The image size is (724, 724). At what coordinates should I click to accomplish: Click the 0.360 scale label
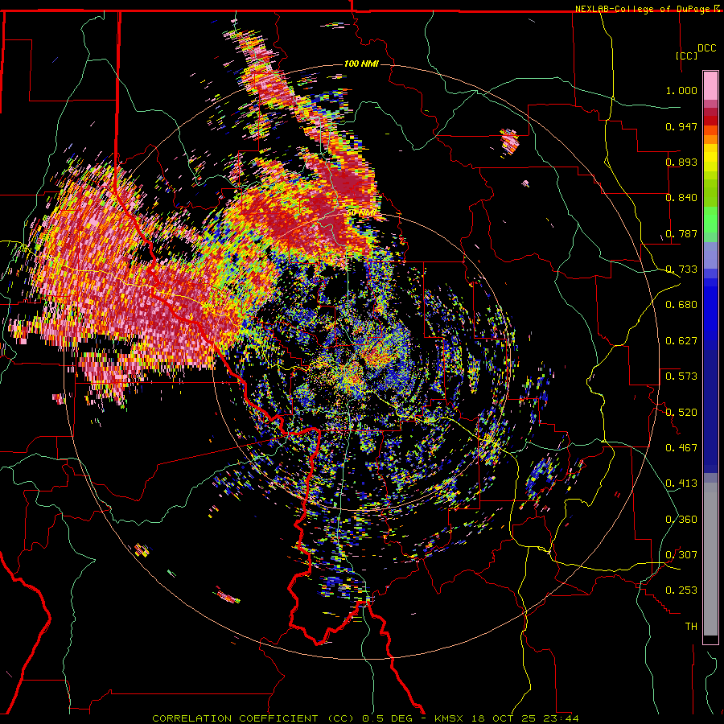tap(681, 520)
